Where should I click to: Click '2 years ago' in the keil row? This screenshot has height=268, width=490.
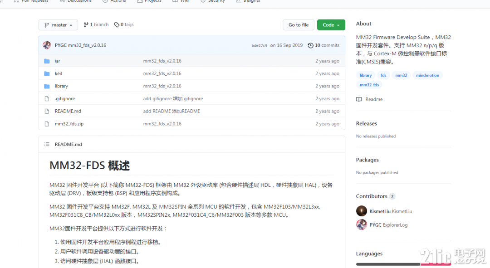(327, 73)
